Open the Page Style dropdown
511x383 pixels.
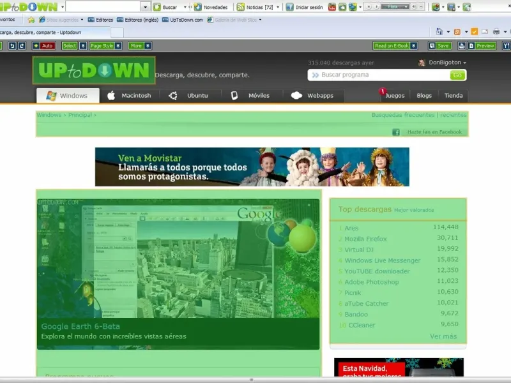tap(105, 46)
